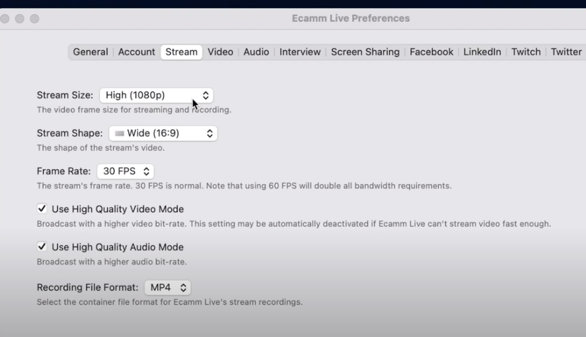Go to the Video tab
586x337 pixels.
coord(220,52)
